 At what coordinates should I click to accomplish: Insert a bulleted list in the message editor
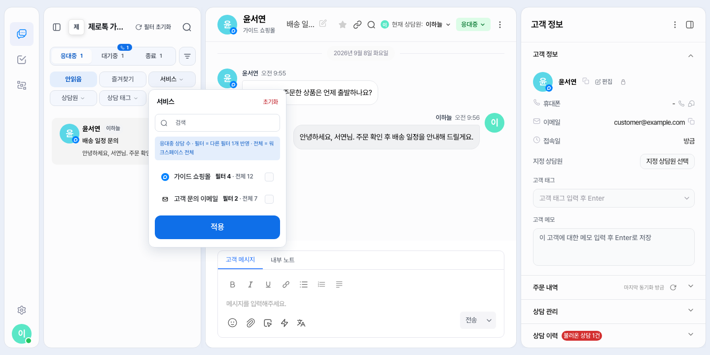(304, 284)
